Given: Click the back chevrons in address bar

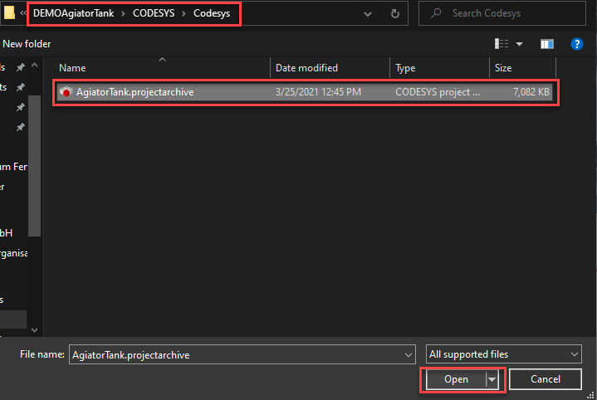Looking at the screenshot, I should [23, 13].
